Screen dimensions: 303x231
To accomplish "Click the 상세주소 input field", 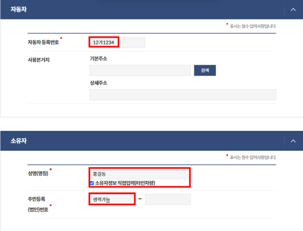I will [x=183, y=94].
